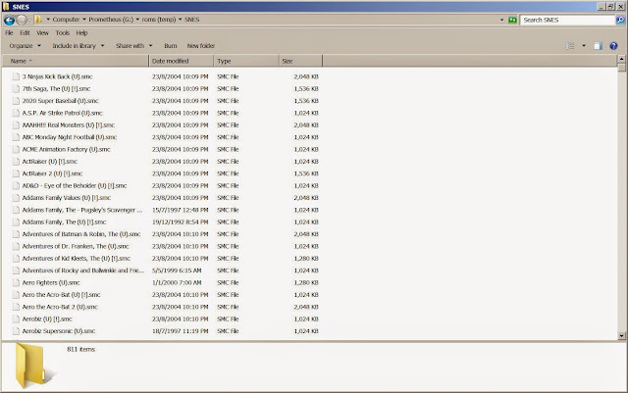The height and width of the screenshot is (393, 628).
Task: Go to roms (temp) in the address bar
Action: [x=159, y=20]
